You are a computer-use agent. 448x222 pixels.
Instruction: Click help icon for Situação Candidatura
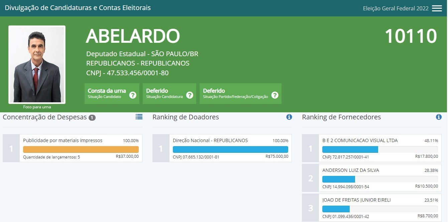(x=190, y=95)
